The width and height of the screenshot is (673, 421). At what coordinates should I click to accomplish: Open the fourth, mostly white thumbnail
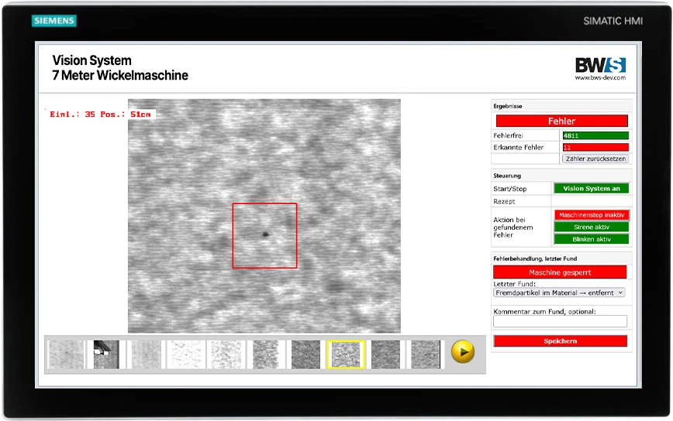coord(186,354)
